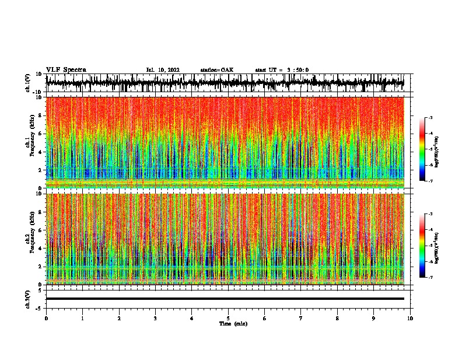Click inside the ch.2 spectrogram panel
The width and height of the screenshot is (462, 357).
pyautogui.click(x=225, y=239)
